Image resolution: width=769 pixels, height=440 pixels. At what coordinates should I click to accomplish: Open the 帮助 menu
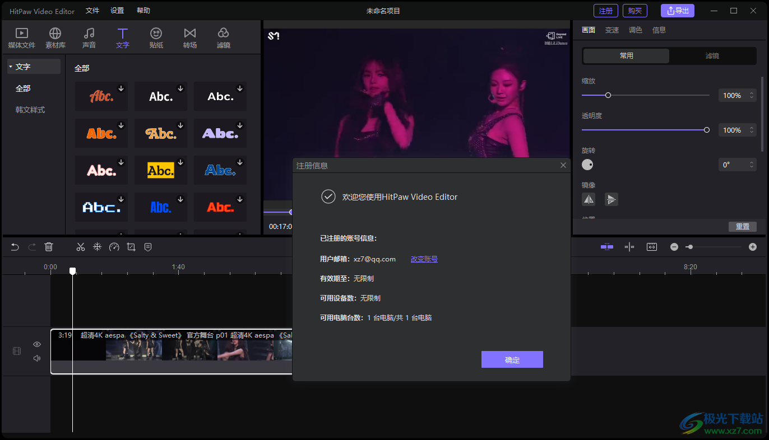click(x=143, y=11)
